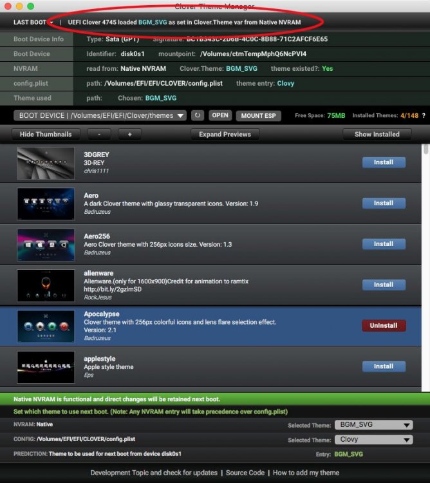This screenshot has height=483, width=430.
Task: Click the applestyle theme title
Action: [99, 359]
